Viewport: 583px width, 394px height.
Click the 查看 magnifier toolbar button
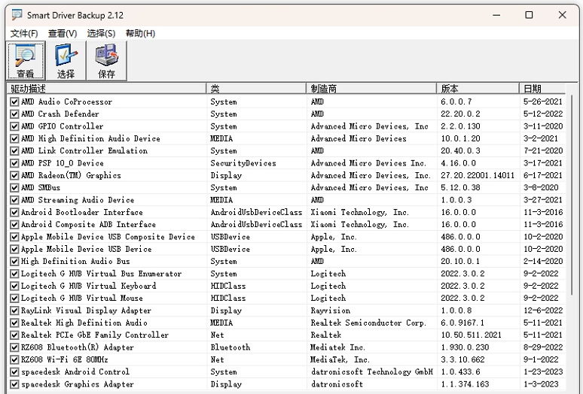(26, 61)
